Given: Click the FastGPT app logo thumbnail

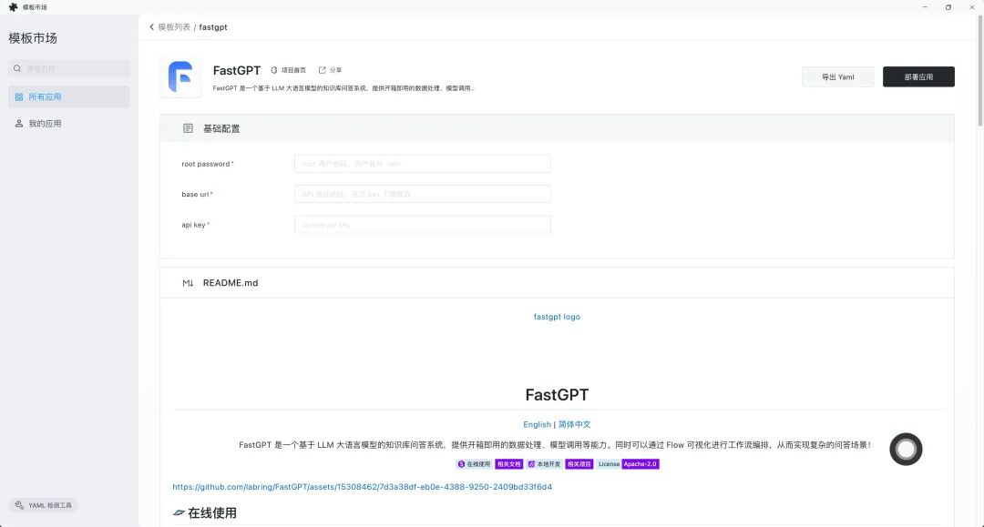Looking at the screenshot, I should point(180,77).
